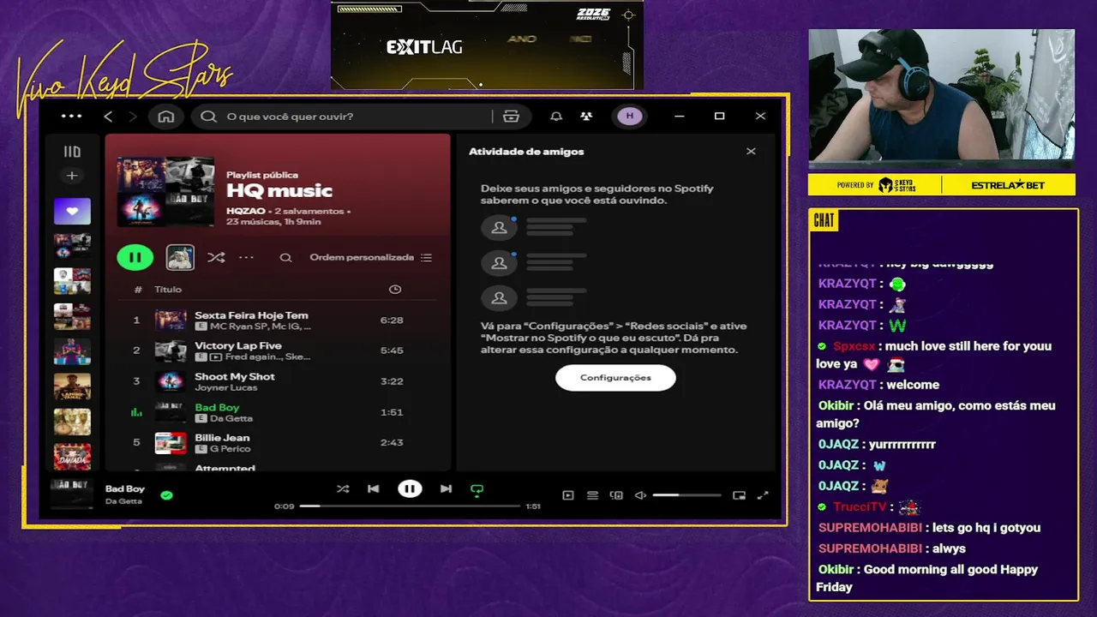Click the 'Configurações' button
The image size is (1097, 617).
click(615, 378)
